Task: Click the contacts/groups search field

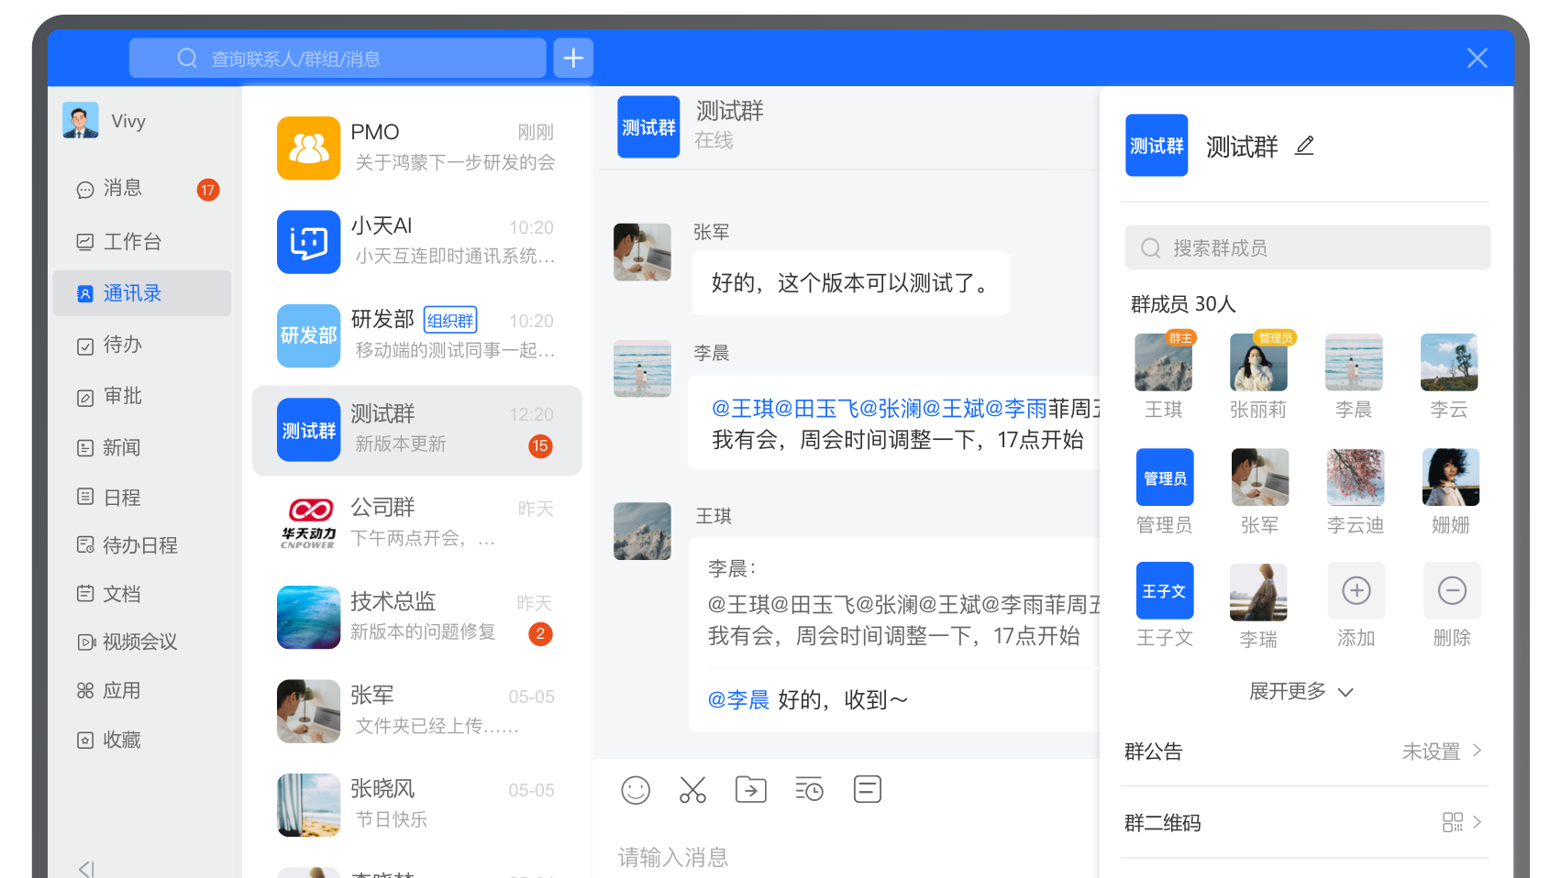Action: [338, 58]
